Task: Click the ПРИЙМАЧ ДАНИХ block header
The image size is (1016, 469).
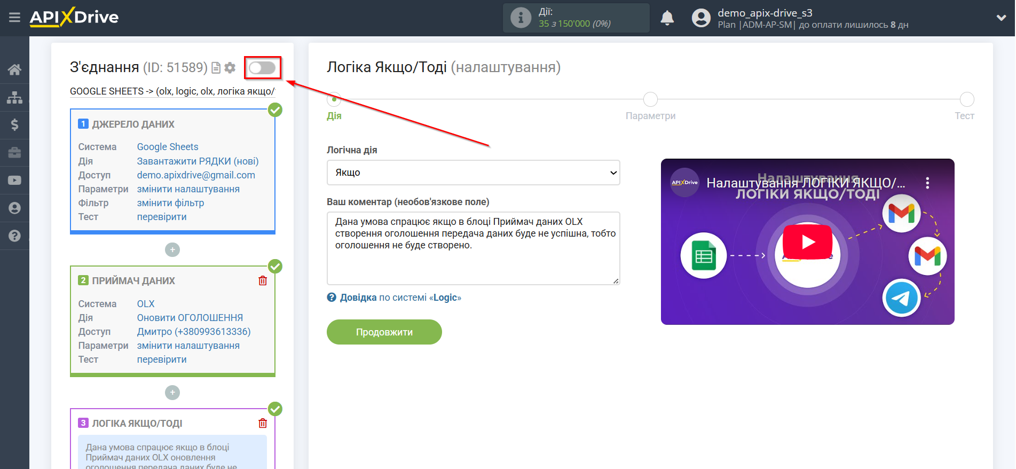Action: click(x=133, y=280)
